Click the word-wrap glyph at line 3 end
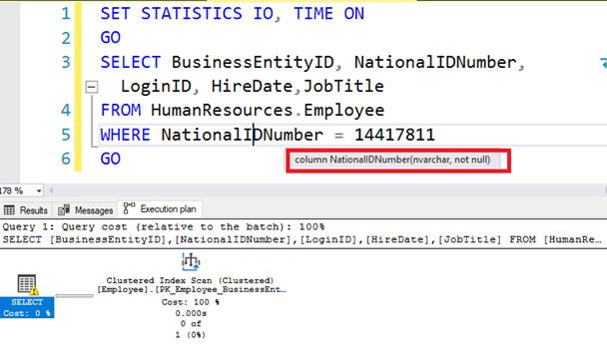 coord(603,63)
